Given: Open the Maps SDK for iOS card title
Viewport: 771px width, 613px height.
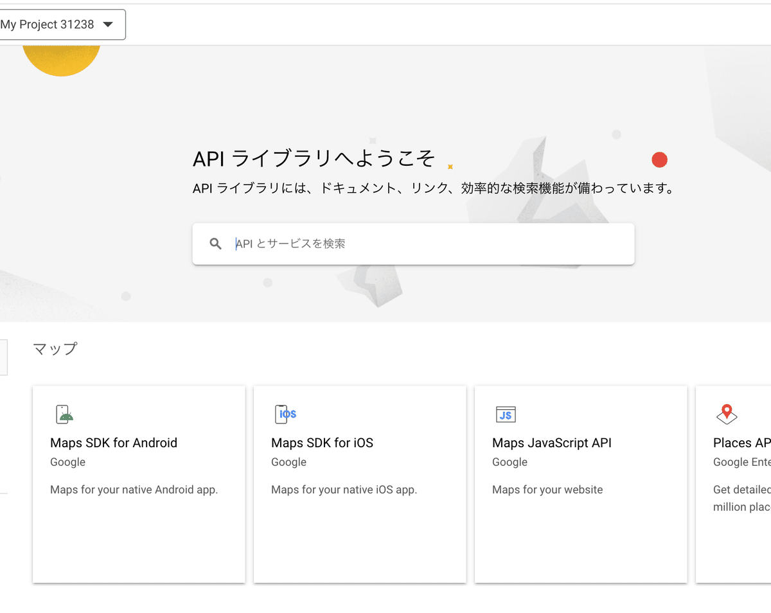Looking at the screenshot, I should [322, 443].
